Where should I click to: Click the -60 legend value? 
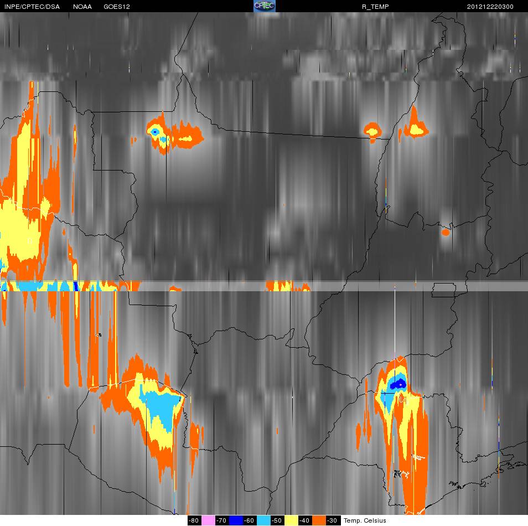point(249,520)
